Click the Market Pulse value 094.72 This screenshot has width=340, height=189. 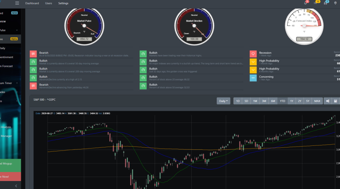pos(84,39)
